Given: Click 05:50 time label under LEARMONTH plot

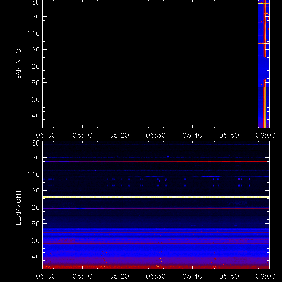Looking at the screenshot, I should coord(229,276).
